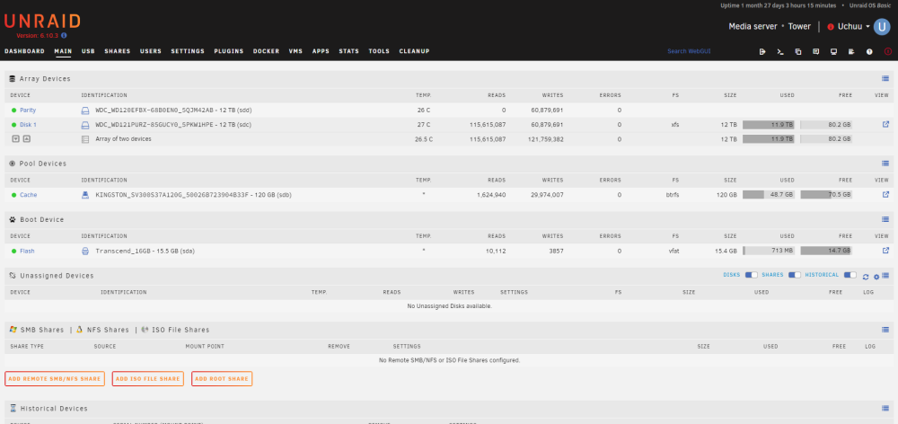Click the Disk 1 green status indicator
The width and height of the screenshot is (898, 424).
click(x=13, y=125)
